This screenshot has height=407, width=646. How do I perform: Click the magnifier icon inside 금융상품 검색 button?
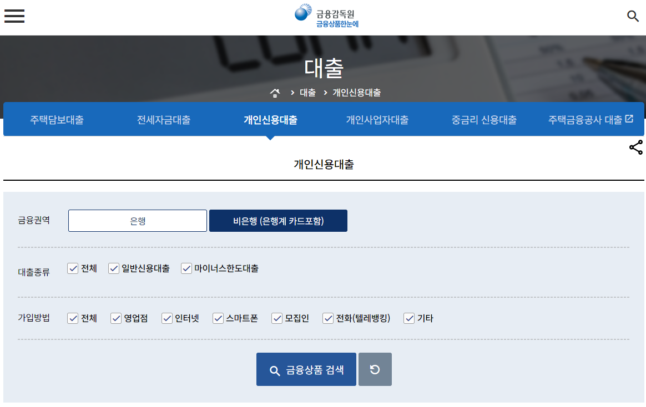[x=275, y=369]
